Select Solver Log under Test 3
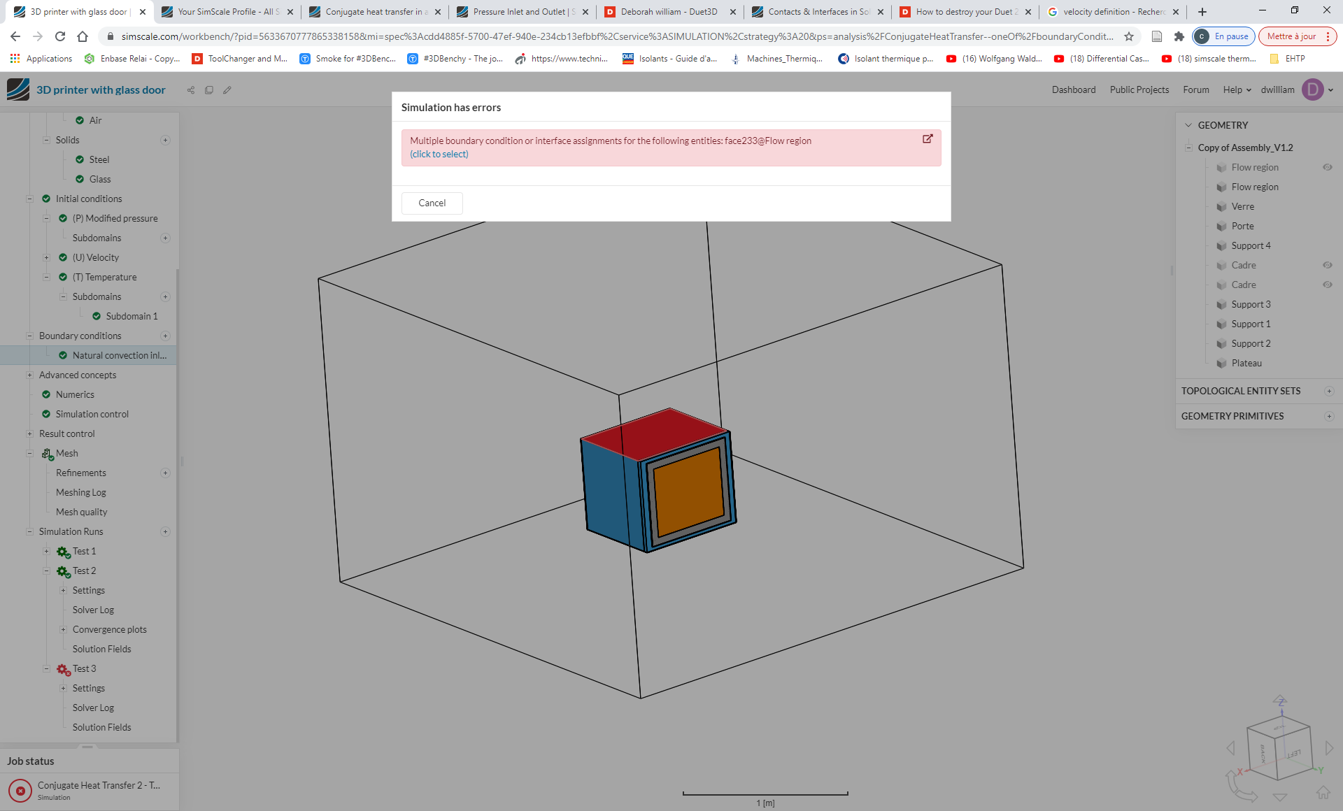 coord(93,708)
